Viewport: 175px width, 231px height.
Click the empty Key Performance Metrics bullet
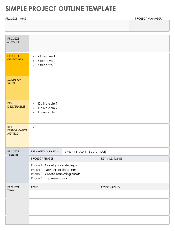[34, 128]
